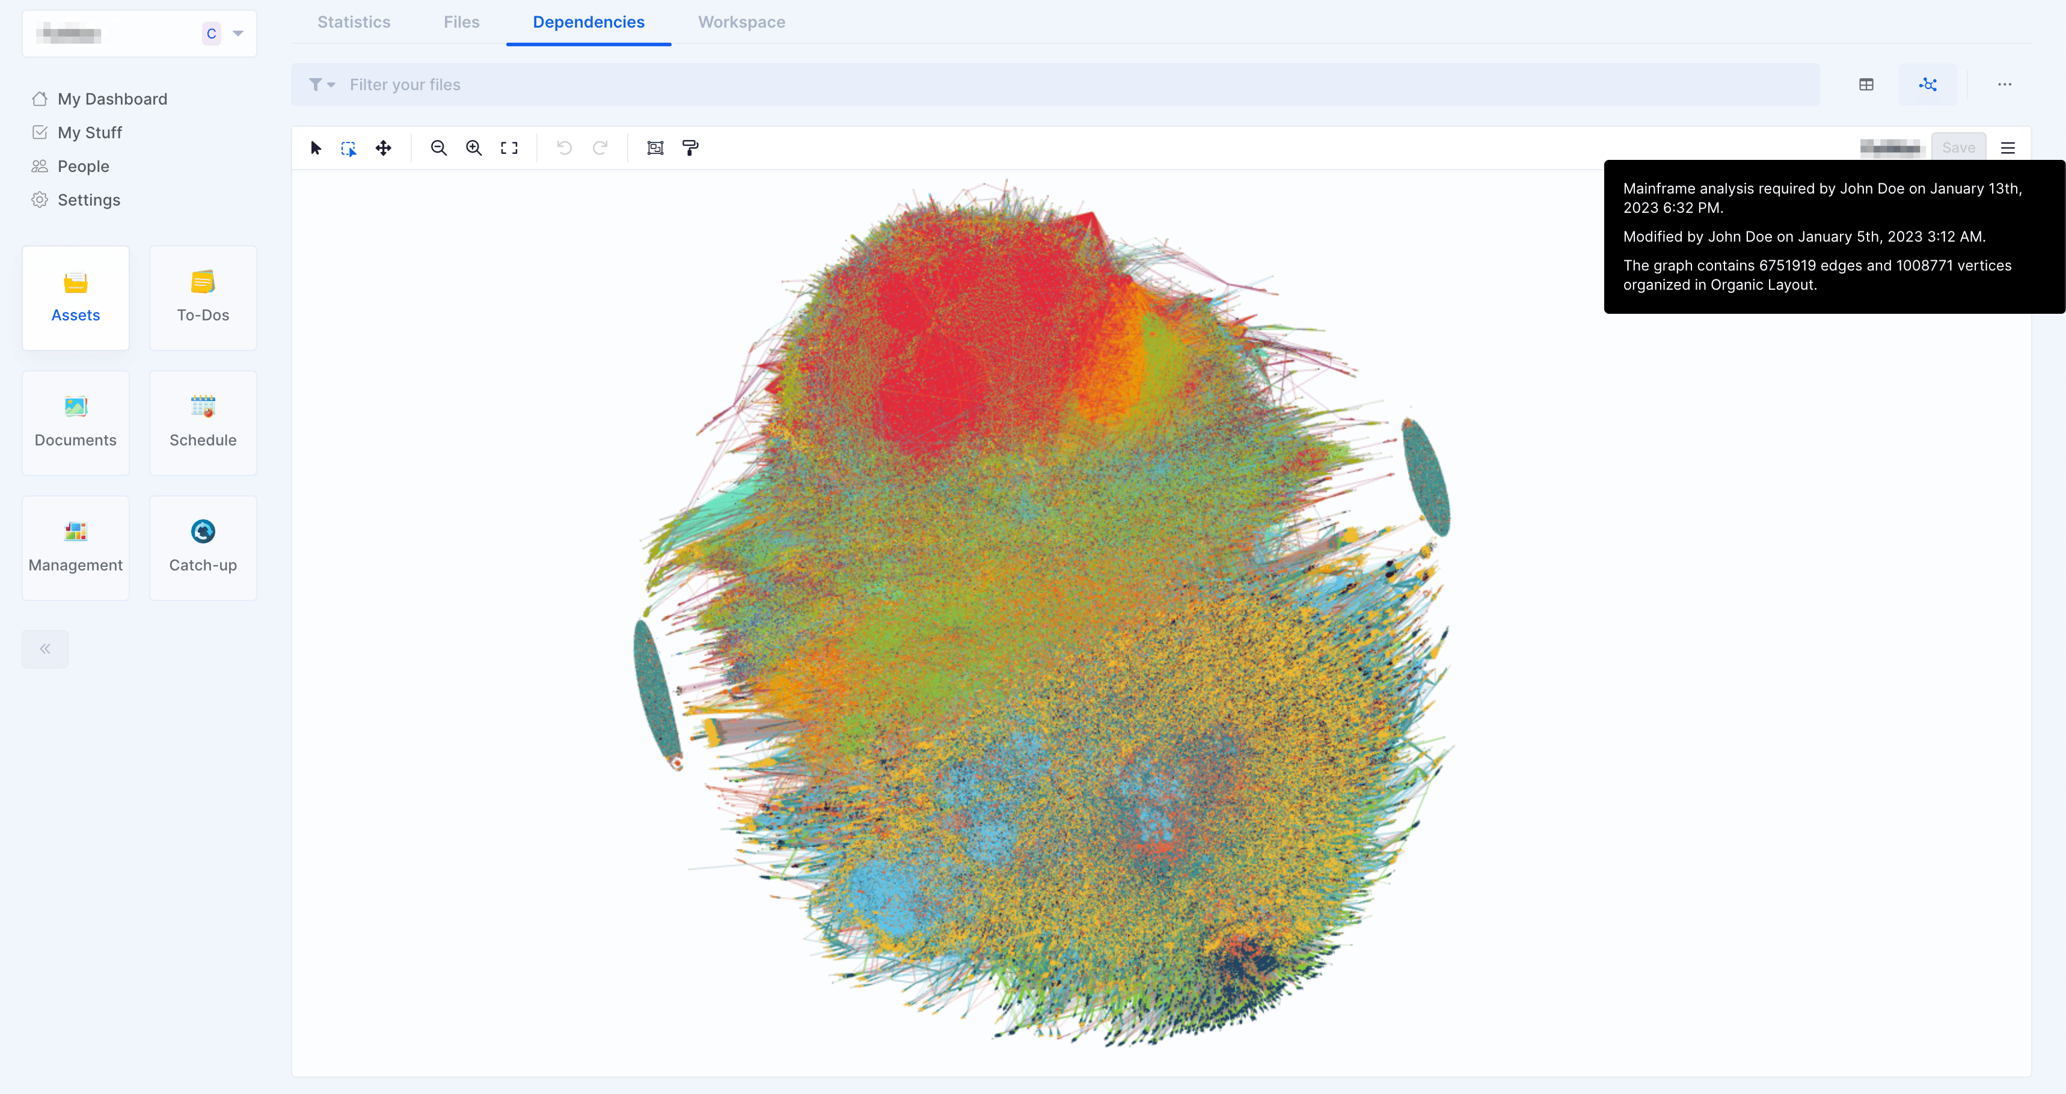The image size is (2066, 1094).
Task: Undo the last graph action
Action: pyautogui.click(x=564, y=148)
